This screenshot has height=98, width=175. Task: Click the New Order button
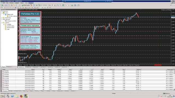coord(26,5)
